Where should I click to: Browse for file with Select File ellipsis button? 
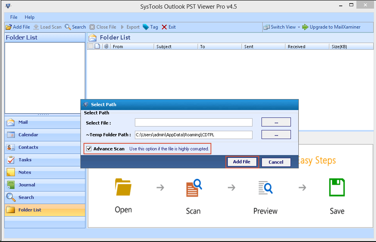pos(276,122)
